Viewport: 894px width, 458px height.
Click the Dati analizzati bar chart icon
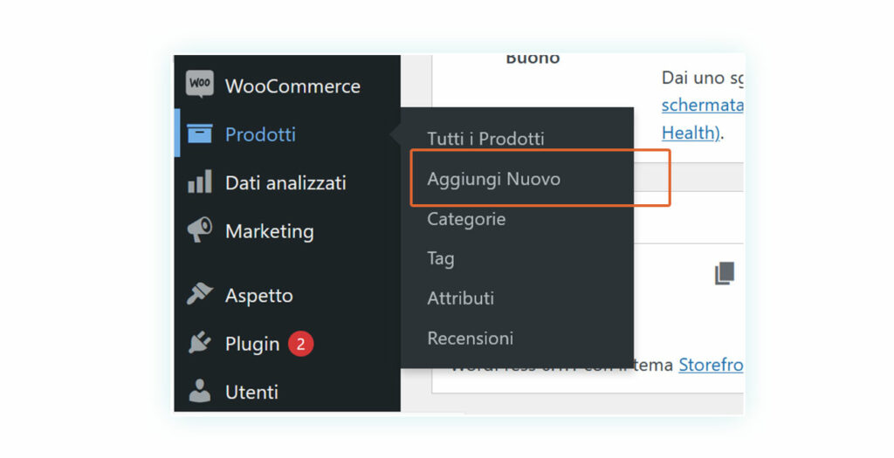click(200, 181)
